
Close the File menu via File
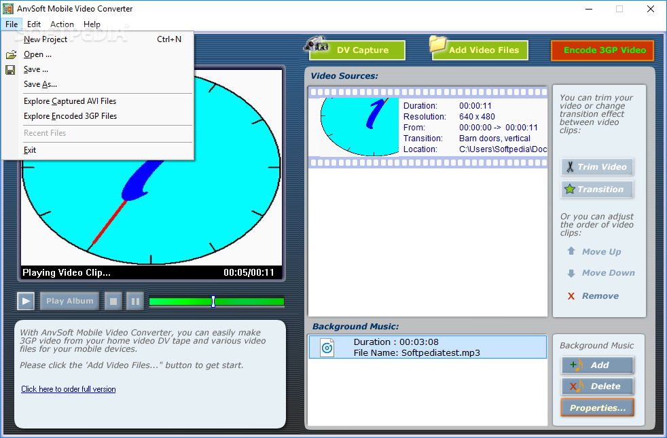[12, 24]
